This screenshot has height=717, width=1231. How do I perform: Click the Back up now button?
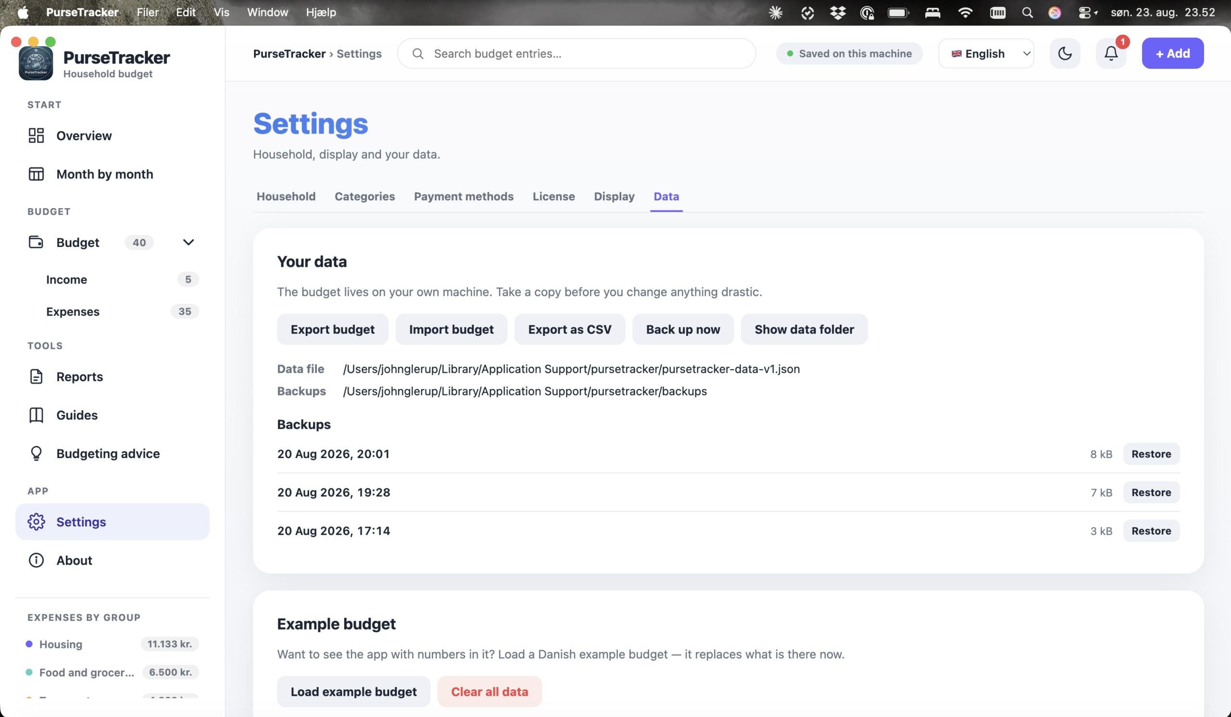(683, 330)
